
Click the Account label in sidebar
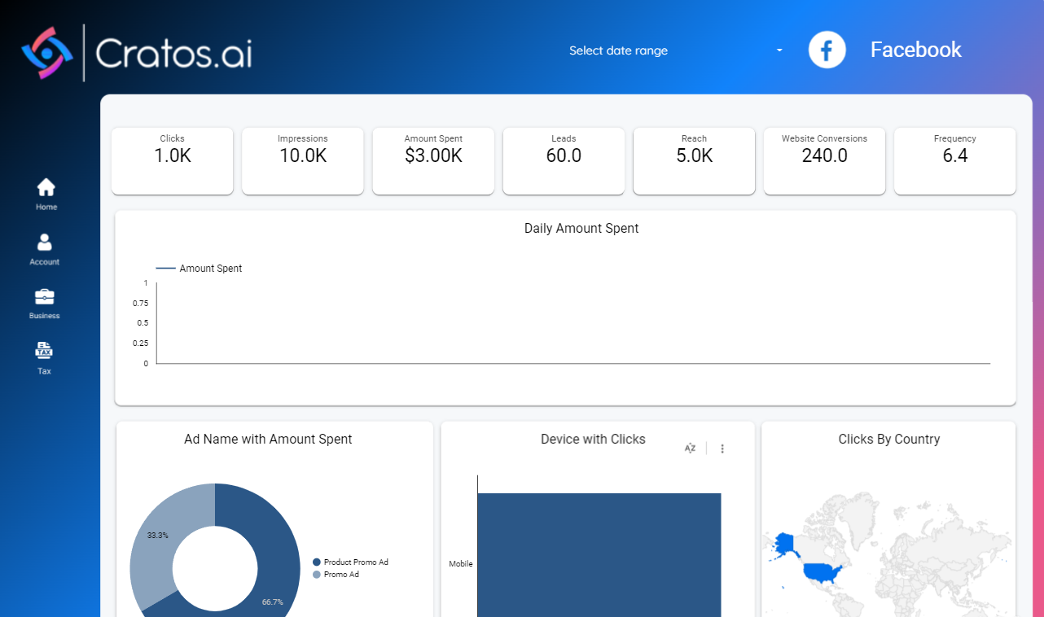click(45, 262)
